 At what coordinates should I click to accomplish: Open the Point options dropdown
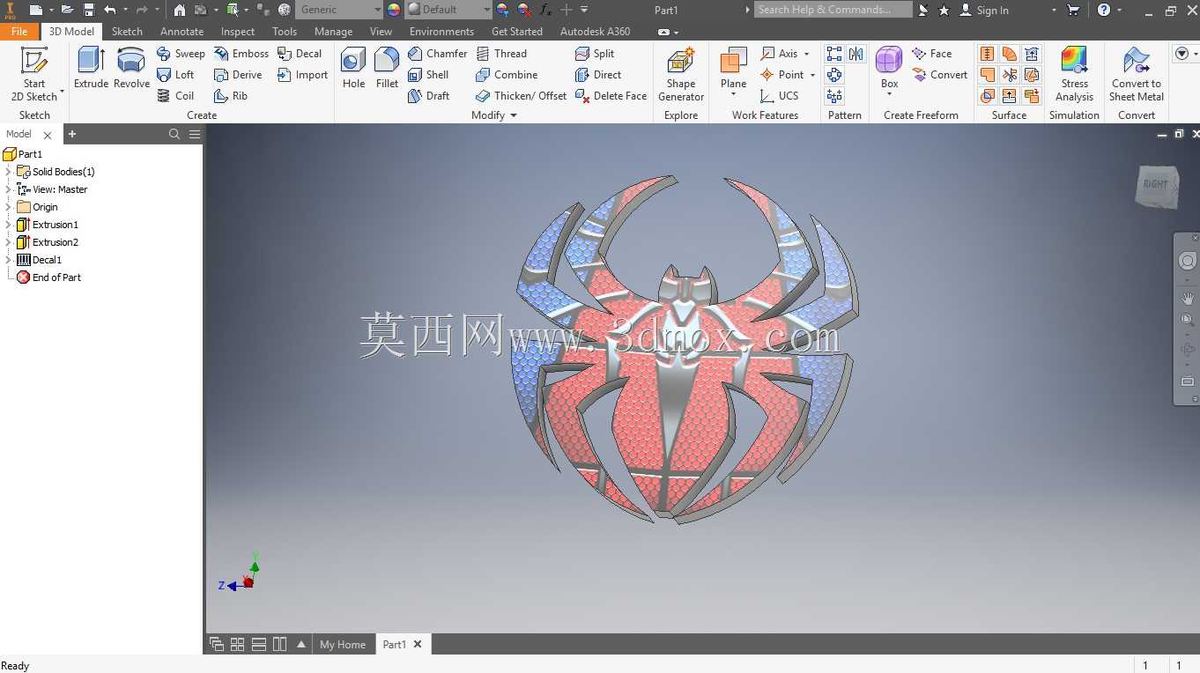pos(812,75)
